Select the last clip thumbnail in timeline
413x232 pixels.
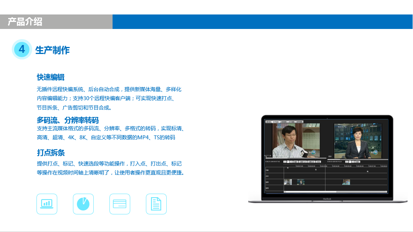pos(346,182)
